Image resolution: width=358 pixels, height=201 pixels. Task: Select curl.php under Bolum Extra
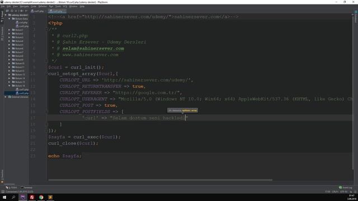click(22, 22)
